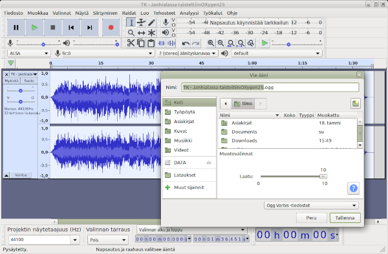Open the project sample rate 44100 dropdown

pyautogui.click(x=43, y=239)
